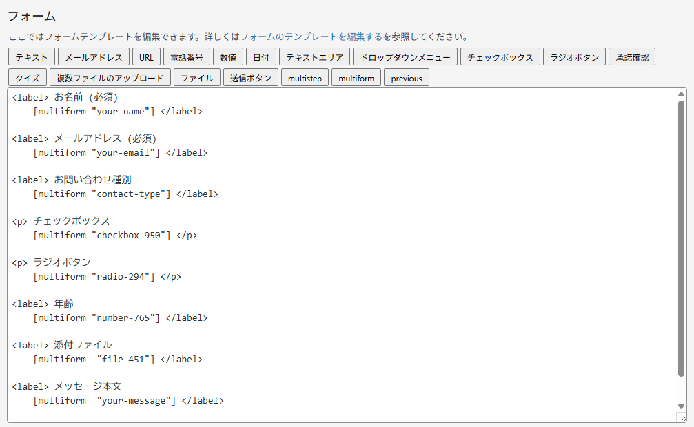Click the テキスト tag generator button
The image size is (694, 427).
point(32,57)
